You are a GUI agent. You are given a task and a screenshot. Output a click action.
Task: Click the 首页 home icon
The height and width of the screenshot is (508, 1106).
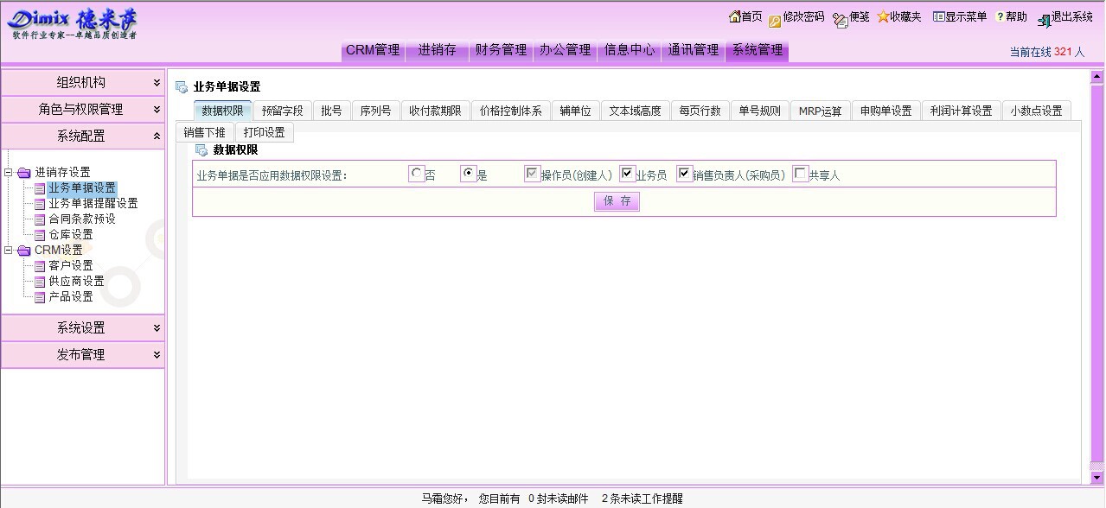(x=735, y=16)
